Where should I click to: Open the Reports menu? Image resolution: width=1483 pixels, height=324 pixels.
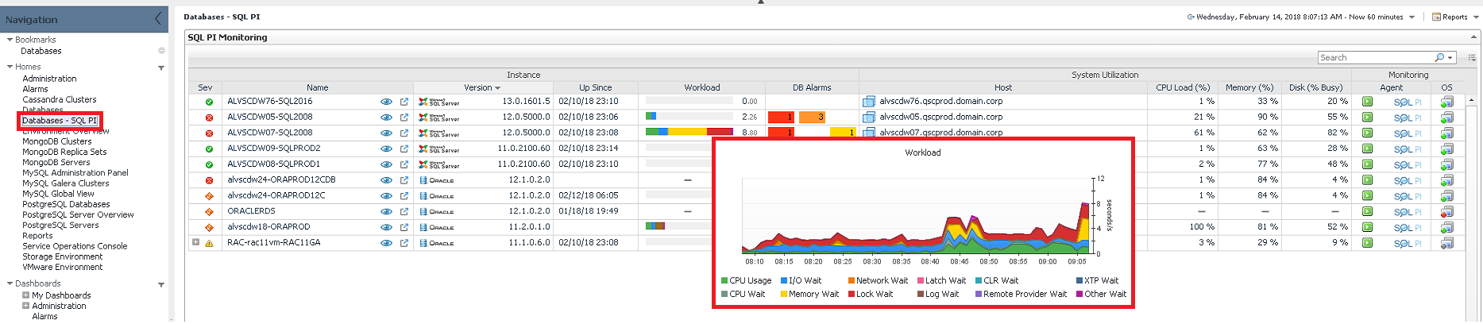(x=1450, y=17)
